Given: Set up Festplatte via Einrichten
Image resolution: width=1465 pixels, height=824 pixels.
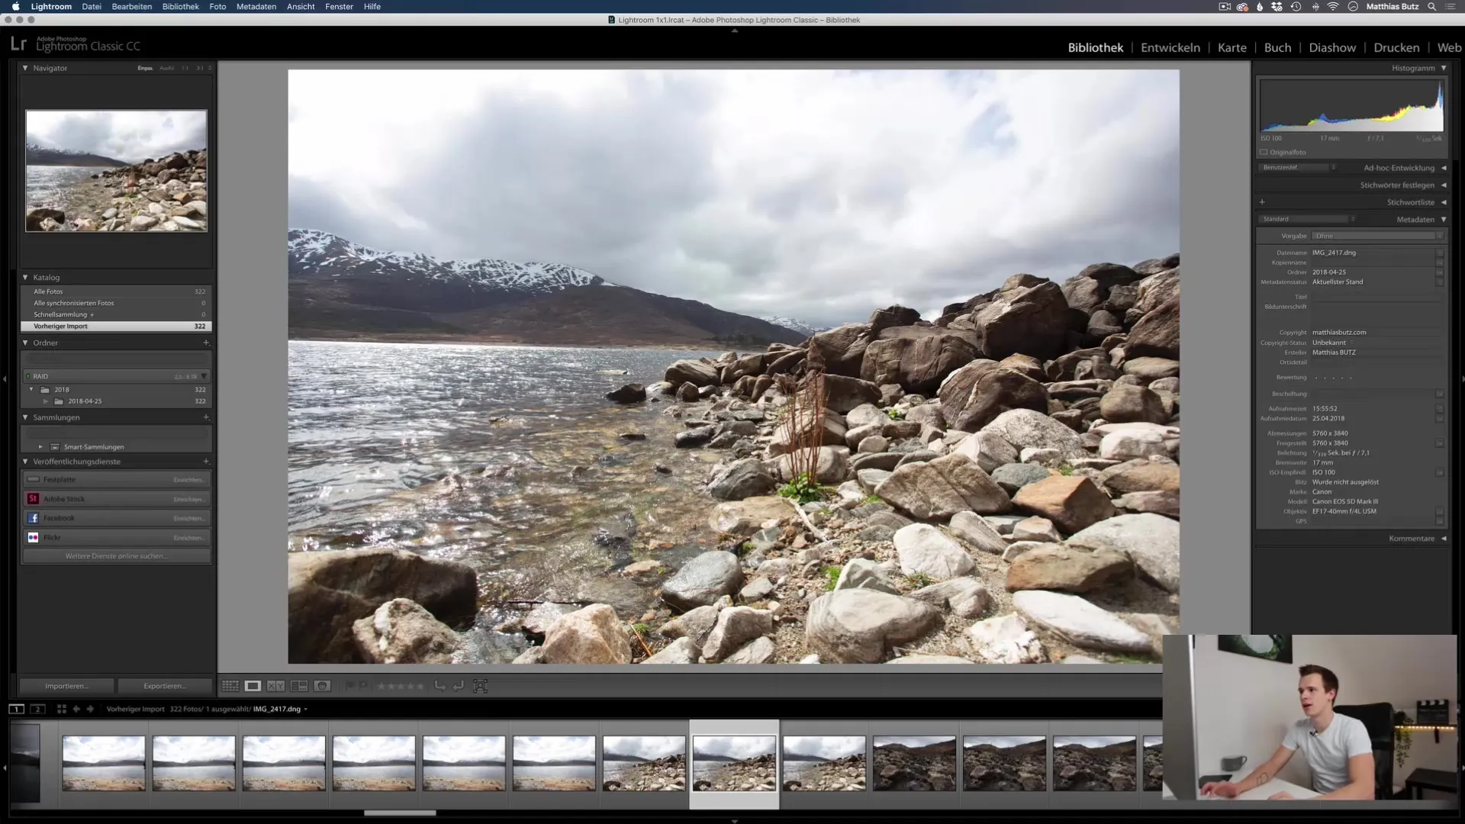Looking at the screenshot, I should click(x=188, y=480).
